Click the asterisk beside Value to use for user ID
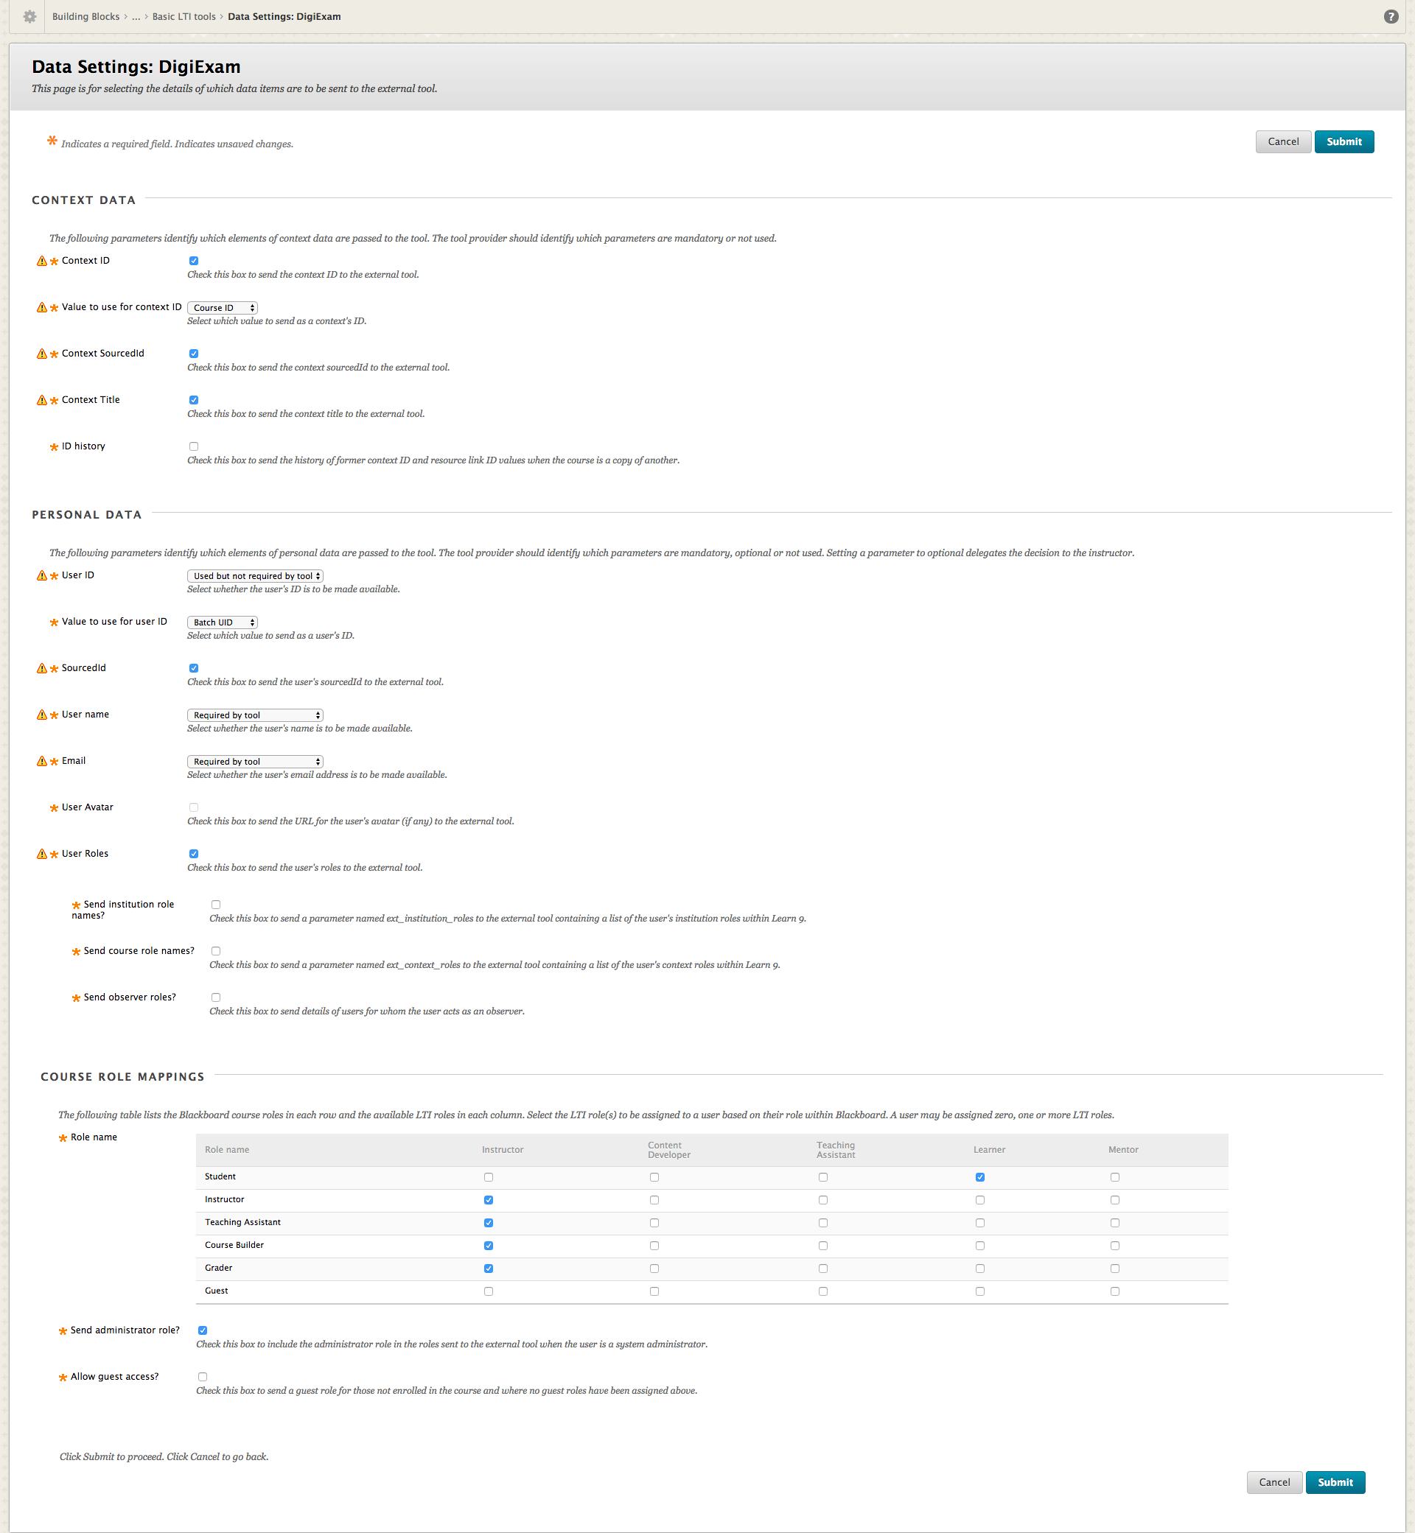The height and width of the screenshot is (1533, 1415). click(x=55, y=622)
